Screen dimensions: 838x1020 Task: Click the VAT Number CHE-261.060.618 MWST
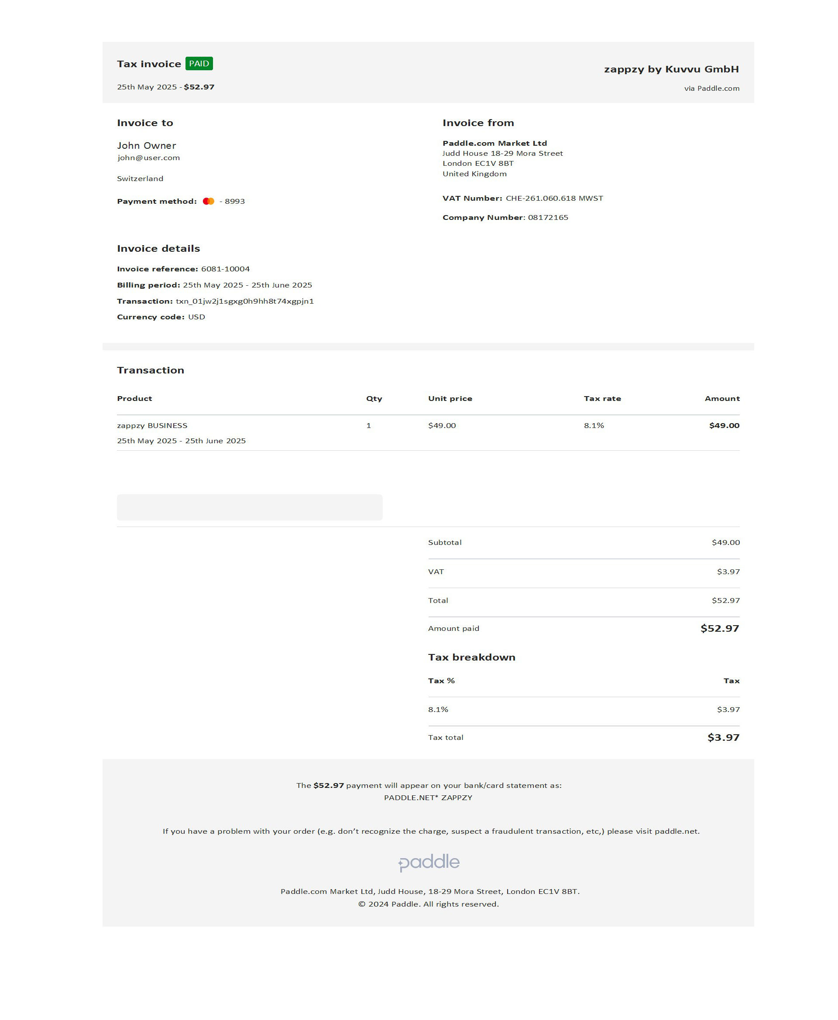point(554,199)
